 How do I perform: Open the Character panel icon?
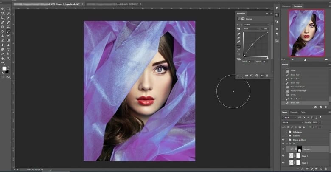point(277,29)
